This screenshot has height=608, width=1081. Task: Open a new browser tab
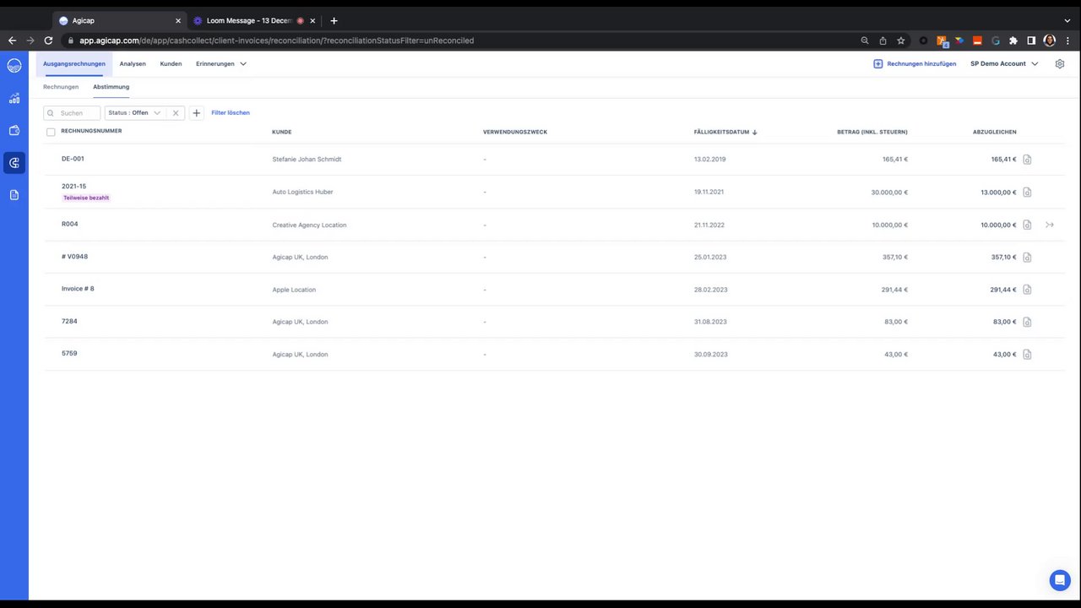pyautogui.click(x=334, y=20)
